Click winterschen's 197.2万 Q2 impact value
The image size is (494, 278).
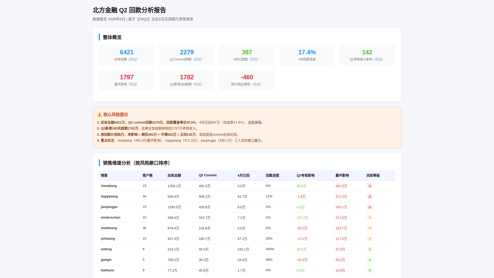303,218
